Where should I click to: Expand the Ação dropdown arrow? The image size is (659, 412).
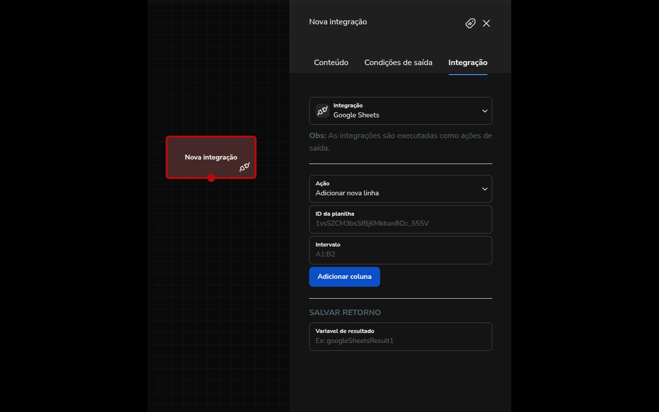coord(484,189)
